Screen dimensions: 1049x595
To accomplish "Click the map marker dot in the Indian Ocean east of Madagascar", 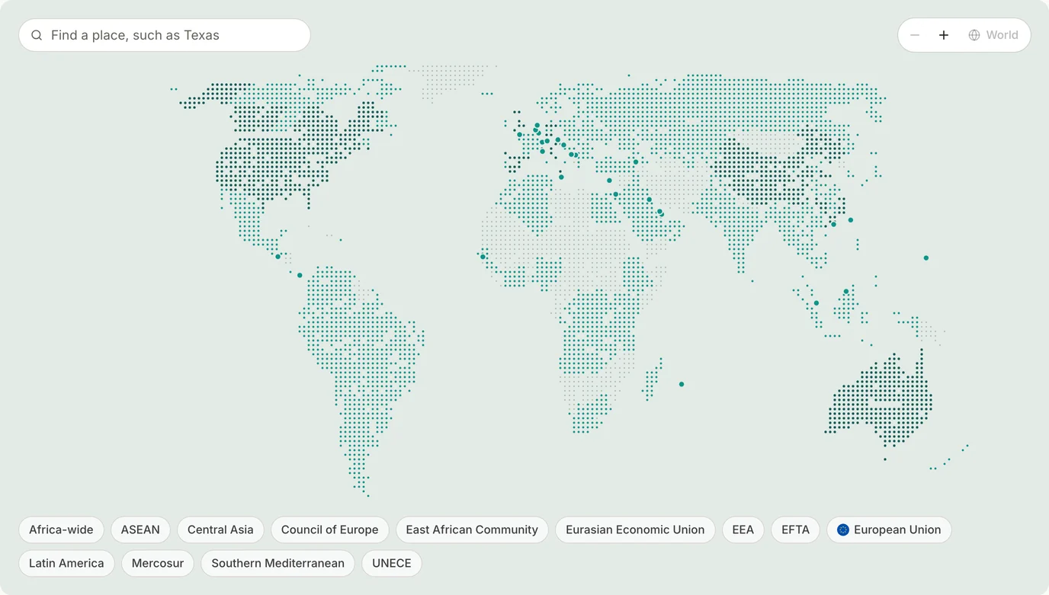I will (682, 384).
